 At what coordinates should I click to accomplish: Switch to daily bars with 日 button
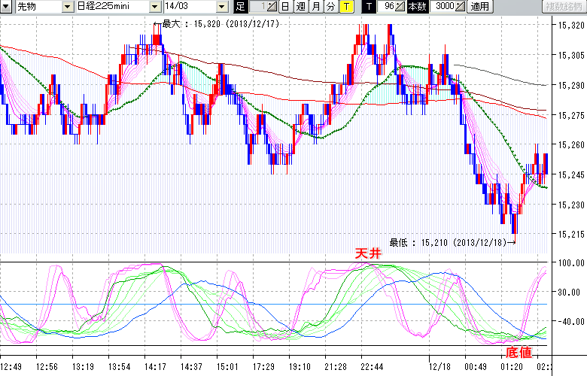tap(285, 7)
